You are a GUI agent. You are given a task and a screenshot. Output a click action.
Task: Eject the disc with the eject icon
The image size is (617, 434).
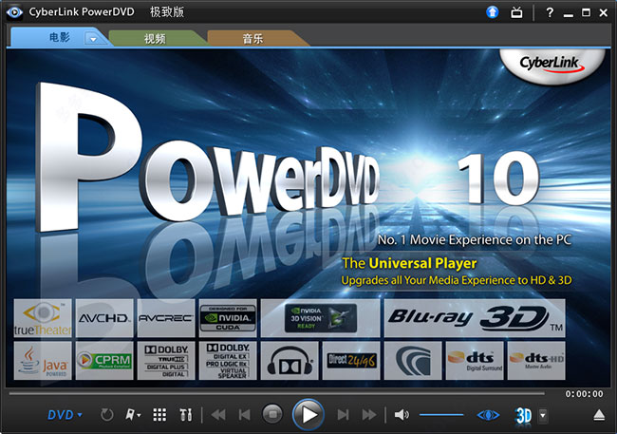point(599,415)
